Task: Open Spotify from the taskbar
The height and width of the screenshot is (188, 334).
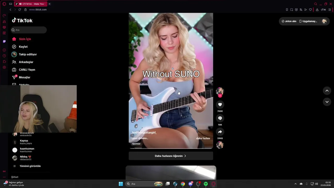Action: click(x=206, y=184)
